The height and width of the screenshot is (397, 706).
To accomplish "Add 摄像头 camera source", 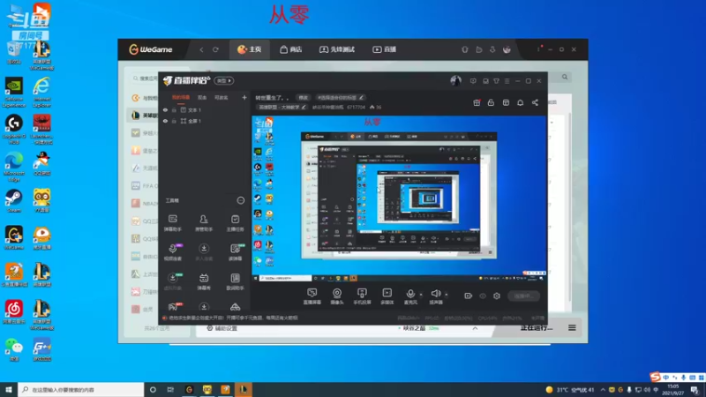I will pos(337,296).
